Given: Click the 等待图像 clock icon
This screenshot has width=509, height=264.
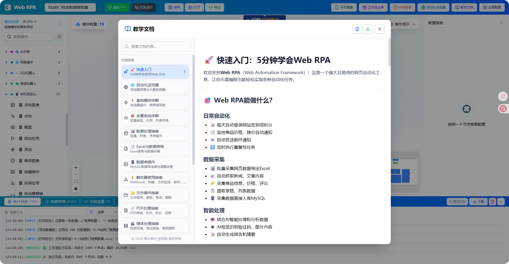Looking at the screenshot, I should pos(13,160).
